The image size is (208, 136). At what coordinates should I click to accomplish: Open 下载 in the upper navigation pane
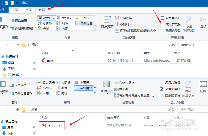[x=8, y=69]
